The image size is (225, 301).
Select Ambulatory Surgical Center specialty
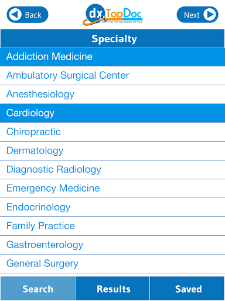(112, 75)
